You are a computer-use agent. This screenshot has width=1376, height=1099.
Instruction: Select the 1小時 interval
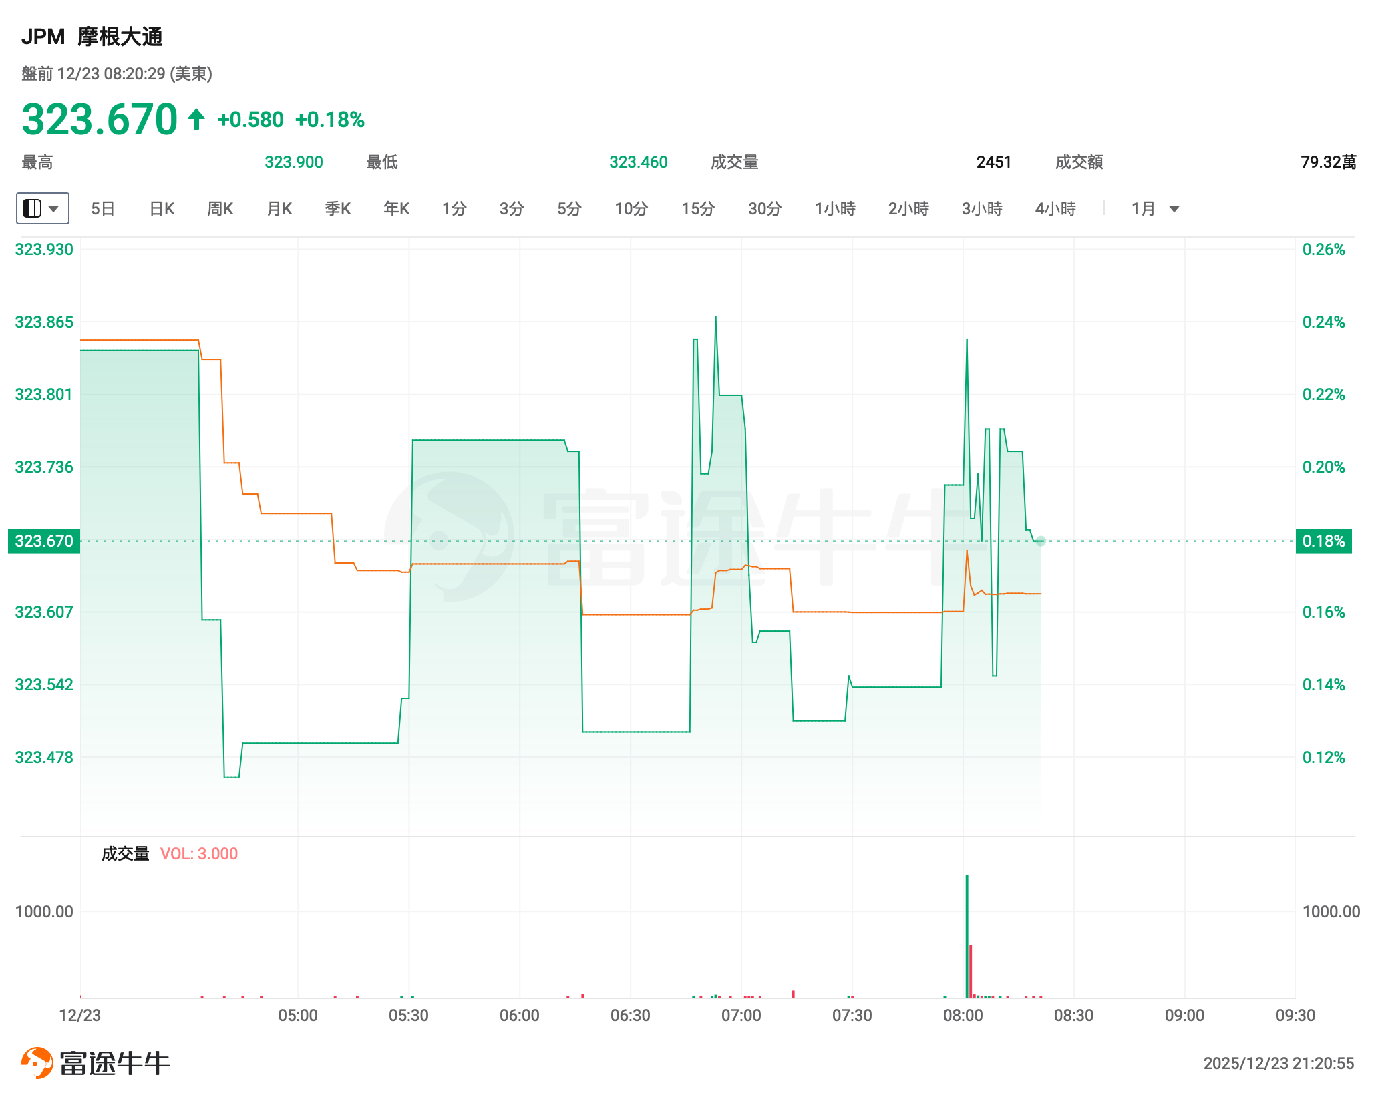[x=835, y=209]
